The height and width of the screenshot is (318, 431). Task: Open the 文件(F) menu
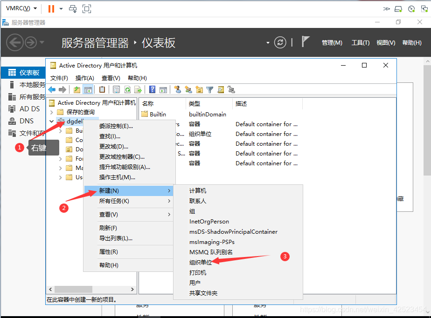[x=59, y=78]
